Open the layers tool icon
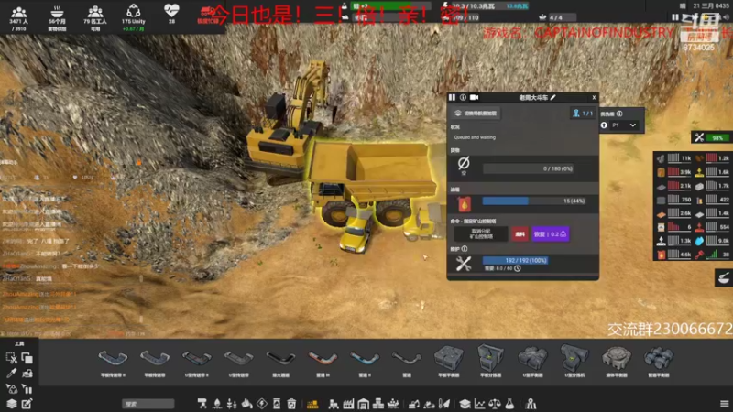Viewport: 733px width, 412px height. point(11,404)
